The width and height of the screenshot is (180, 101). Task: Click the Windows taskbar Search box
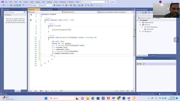[62, 98]
